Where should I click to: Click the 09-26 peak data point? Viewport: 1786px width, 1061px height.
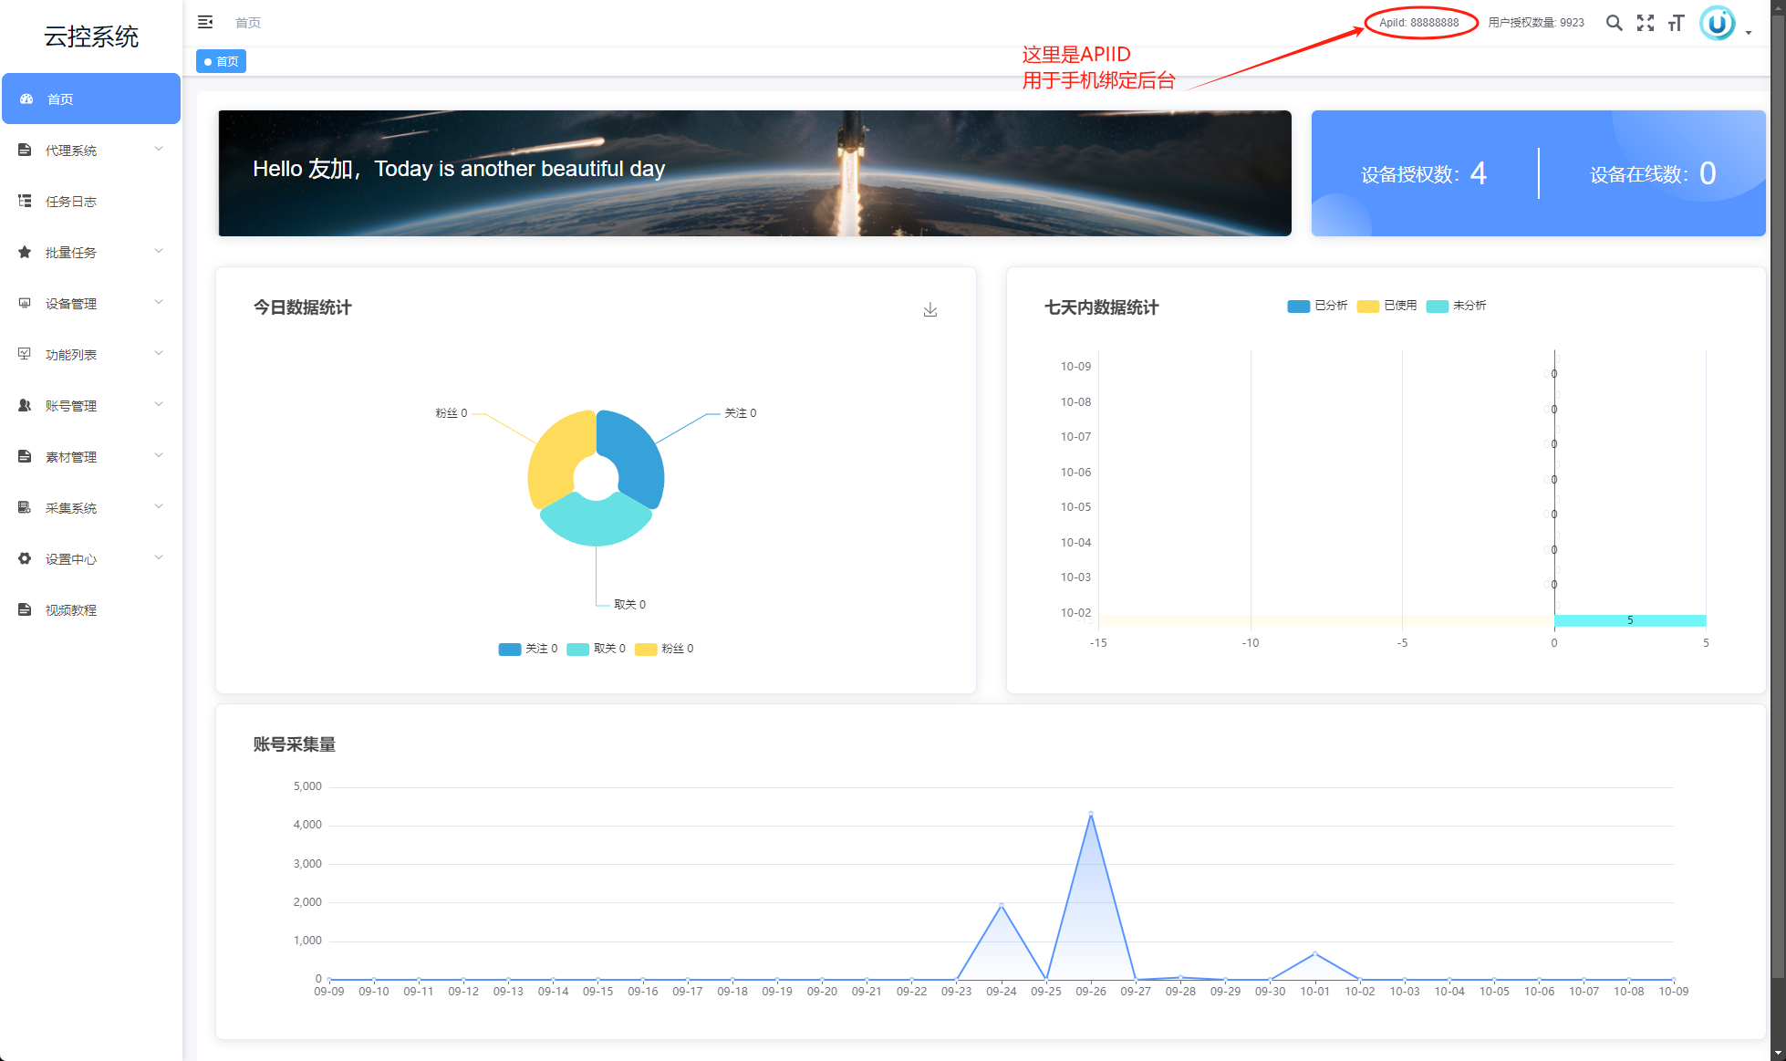[x=1091, y=813]
